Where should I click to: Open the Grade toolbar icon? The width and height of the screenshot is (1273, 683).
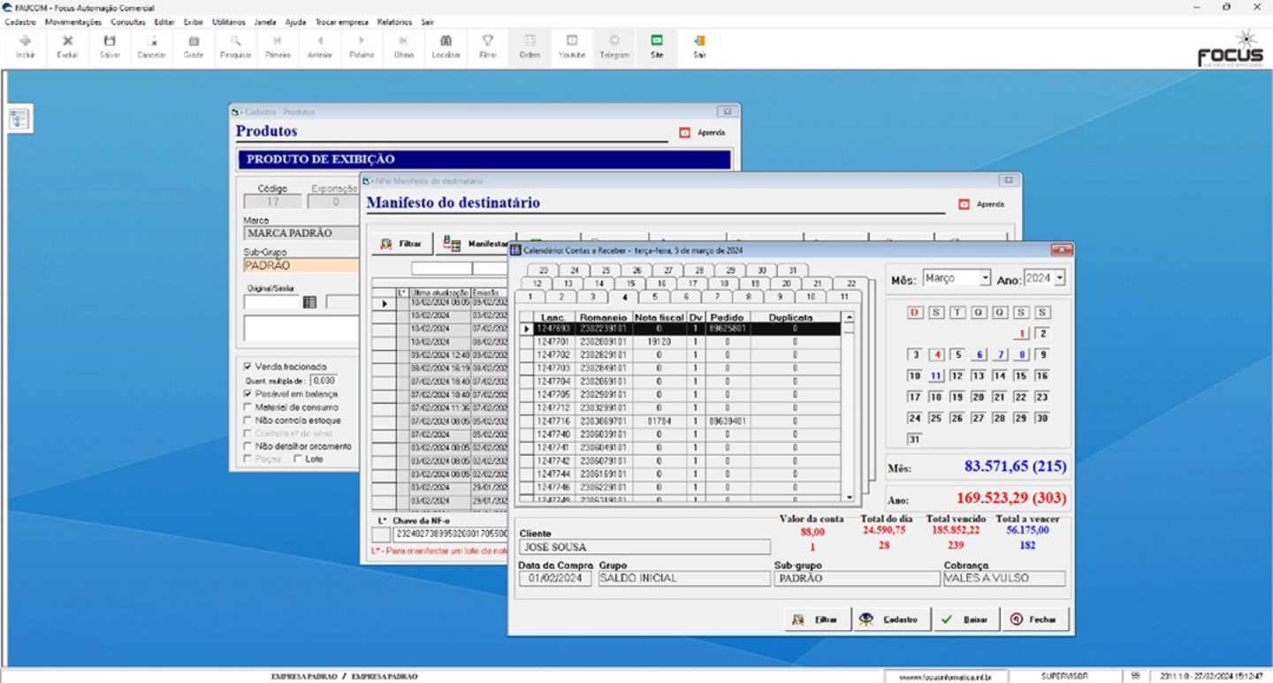(x=194, y=41)
